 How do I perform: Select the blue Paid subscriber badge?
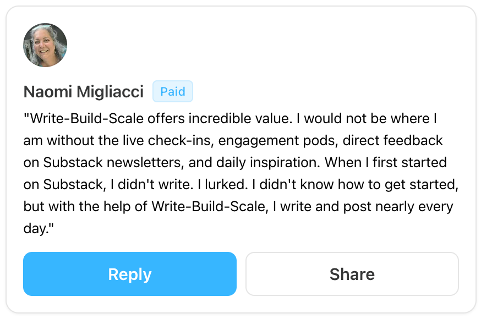click(173, 91)
